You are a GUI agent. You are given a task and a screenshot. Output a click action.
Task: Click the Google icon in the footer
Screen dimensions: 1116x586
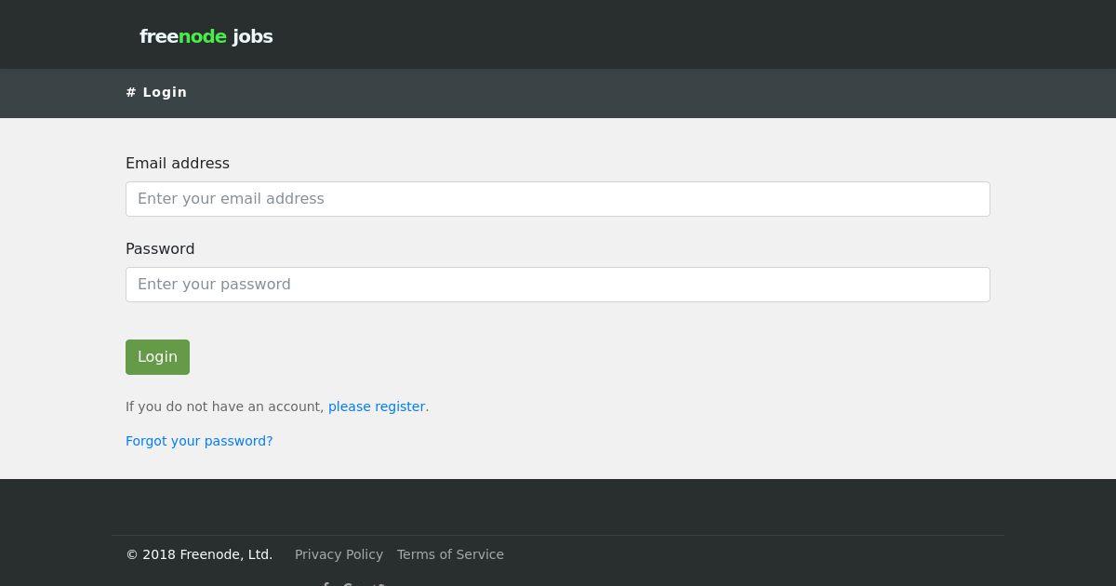point(349,583)
